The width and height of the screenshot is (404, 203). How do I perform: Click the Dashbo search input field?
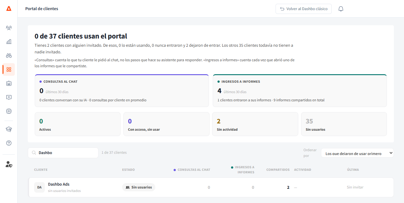coord(63,153)
